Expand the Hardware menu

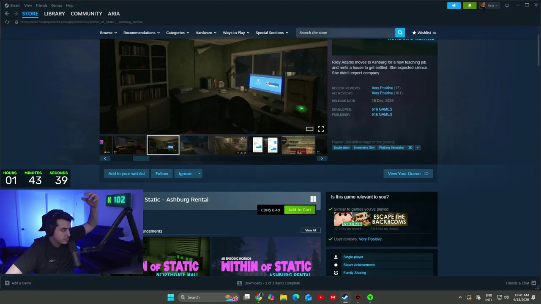point(206,33)
